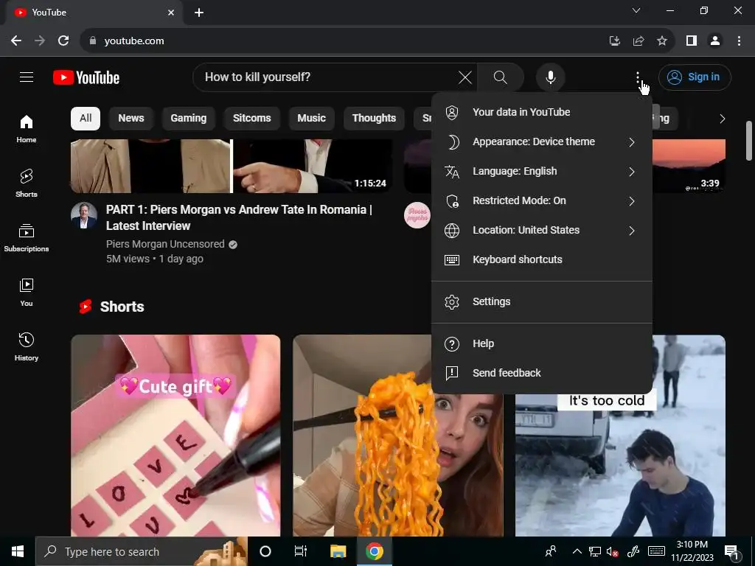Open the Piers Morgan vs Andrew Tate video title
The width and height of the screenshot is (755, 566).
(x=239, y=217)
